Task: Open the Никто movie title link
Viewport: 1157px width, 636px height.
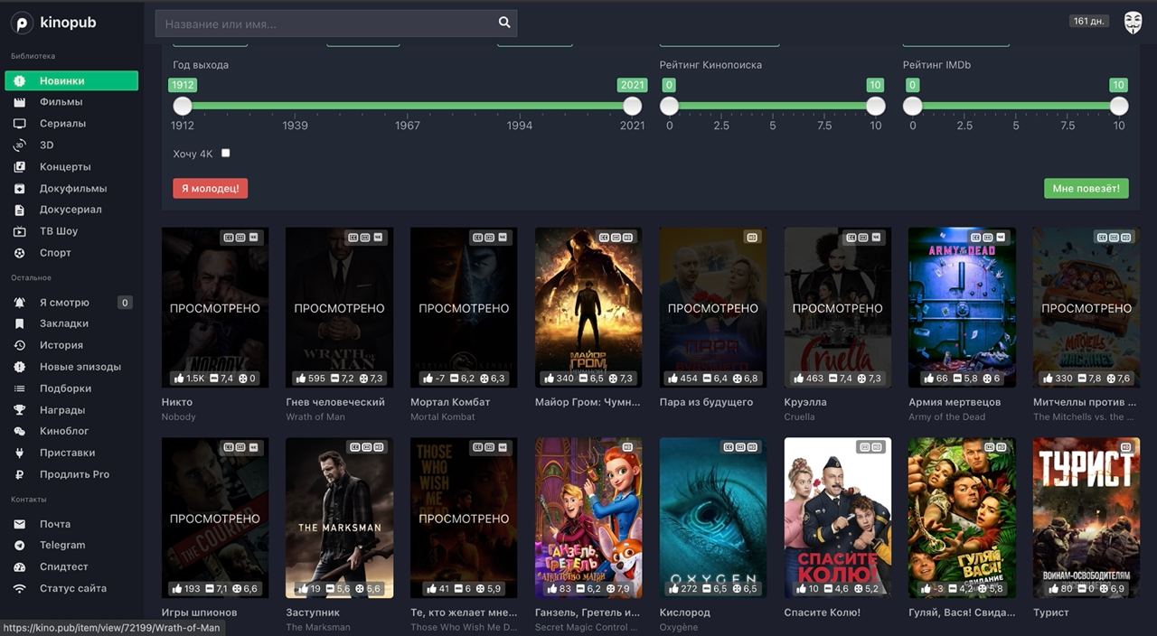Action: pyautogui.click(x=177, y=402)
